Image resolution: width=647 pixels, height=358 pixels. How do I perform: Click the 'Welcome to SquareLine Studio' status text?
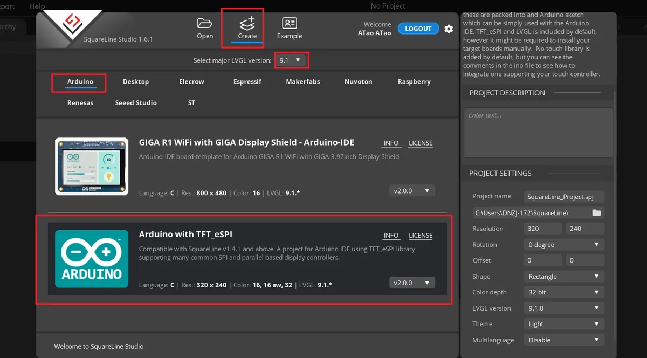99,347
